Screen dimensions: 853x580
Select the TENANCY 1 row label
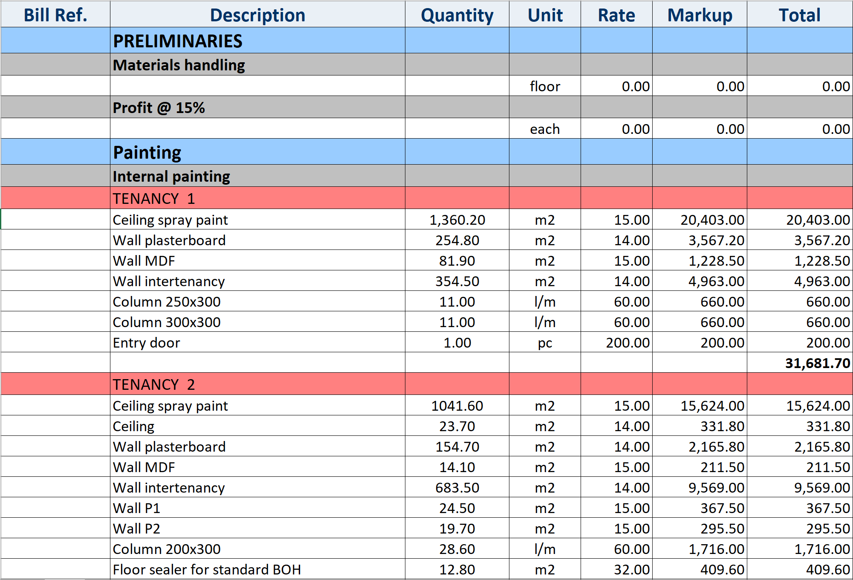tap(154, 198)
